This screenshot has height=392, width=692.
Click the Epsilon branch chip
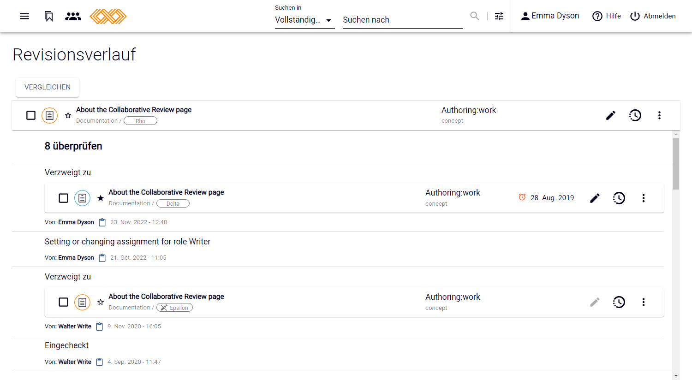tap(174, 308)
